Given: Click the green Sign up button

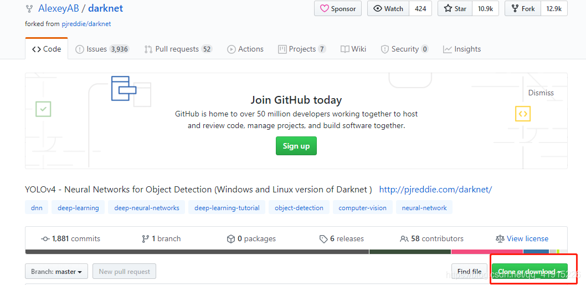Looking at the screenshot, I should tap(296, 146).
